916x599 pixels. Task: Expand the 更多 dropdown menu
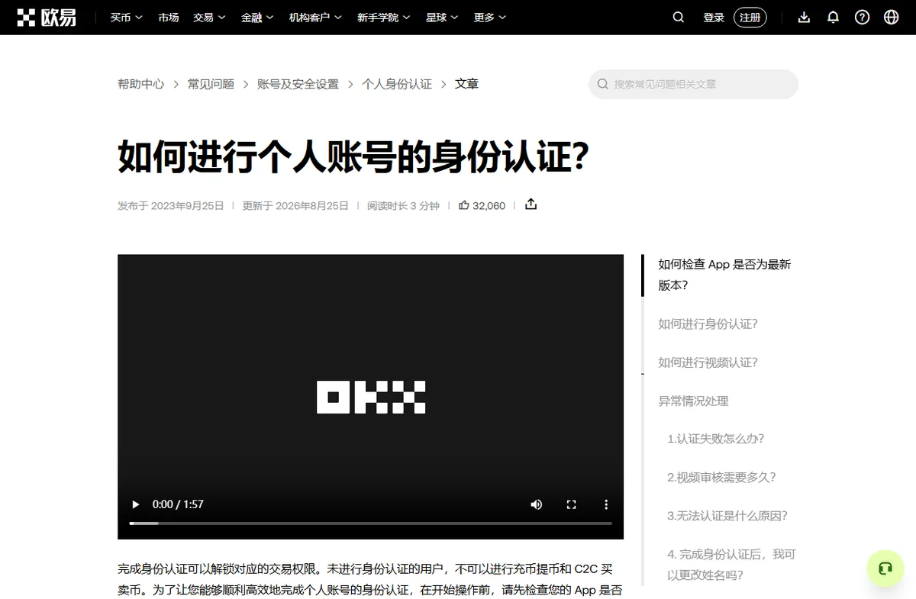tap(489, 18)
